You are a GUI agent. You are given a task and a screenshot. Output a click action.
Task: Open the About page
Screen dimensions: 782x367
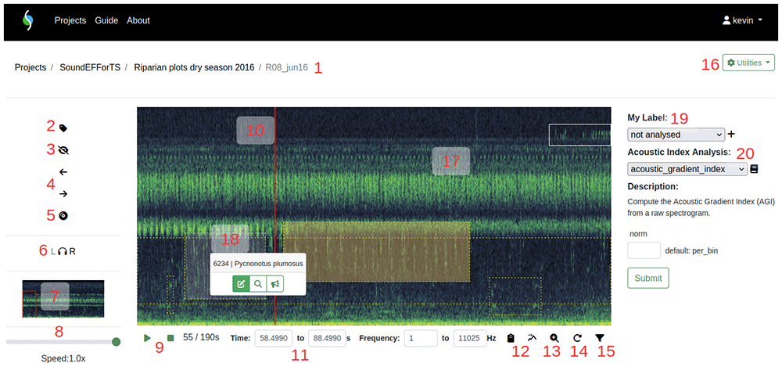coord(138,20)
